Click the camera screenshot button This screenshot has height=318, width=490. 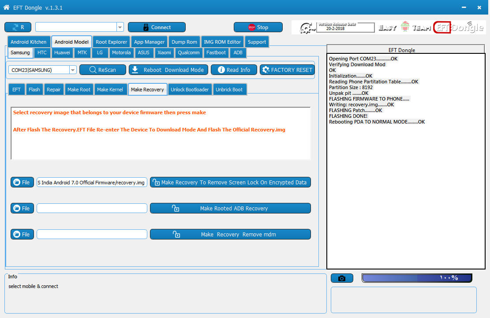[342, 278]
